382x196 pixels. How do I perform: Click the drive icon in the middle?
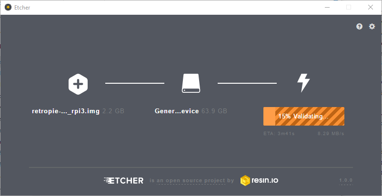[x=191, y=83]
